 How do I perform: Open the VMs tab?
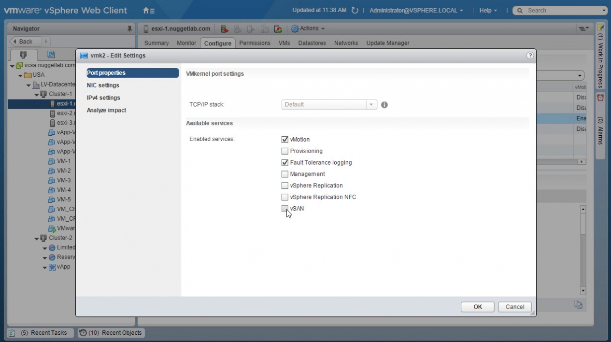click(284, 43)
